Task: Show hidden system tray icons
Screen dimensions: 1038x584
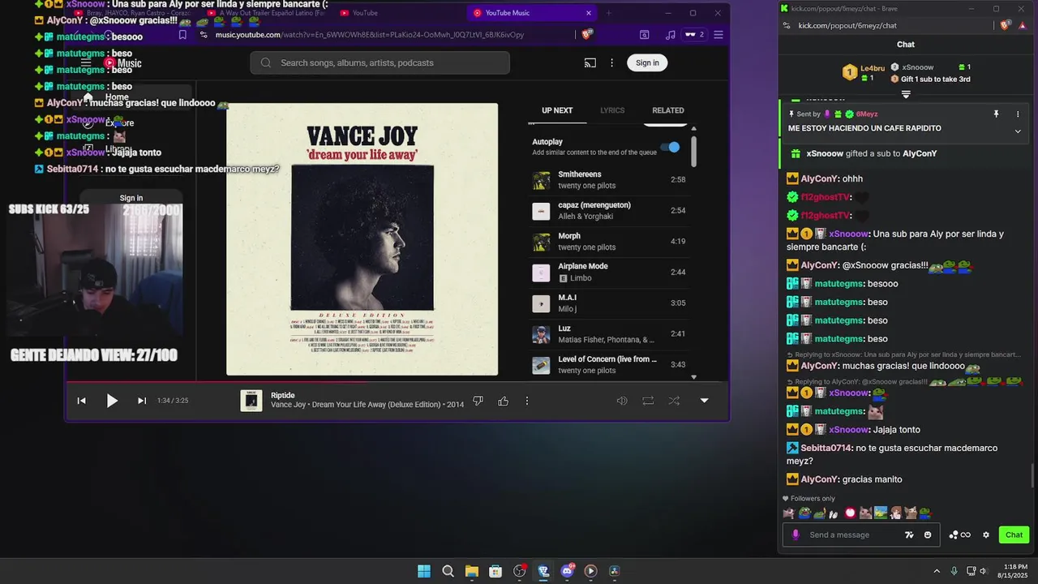Action: coord(937,571)
